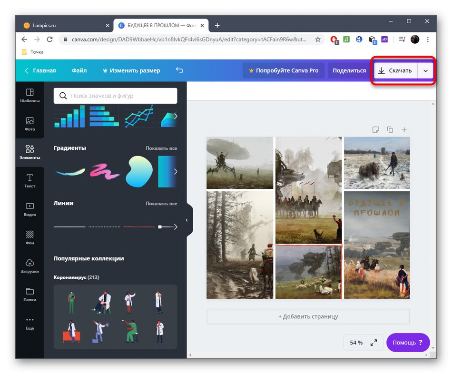The height and width of the screenshot is (374, 452).
Task: Select the solid white line element
Action: [69, 227]
